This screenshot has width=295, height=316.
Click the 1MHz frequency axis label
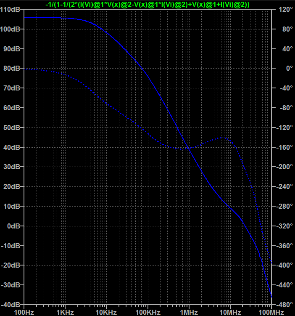tap(189, 312)
